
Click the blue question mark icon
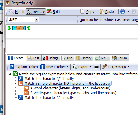pos(12,67)
